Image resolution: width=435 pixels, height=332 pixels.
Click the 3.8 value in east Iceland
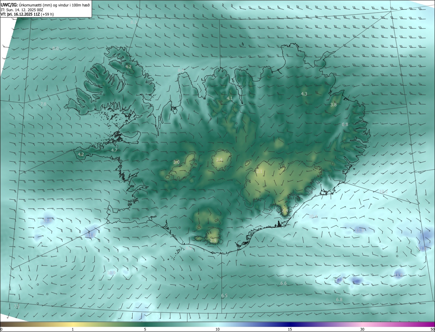tap(333, 105)
